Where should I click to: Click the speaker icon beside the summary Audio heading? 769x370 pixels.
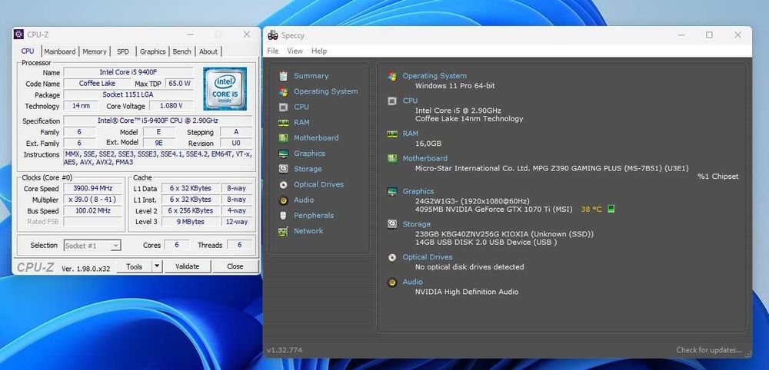coord(392,282)
